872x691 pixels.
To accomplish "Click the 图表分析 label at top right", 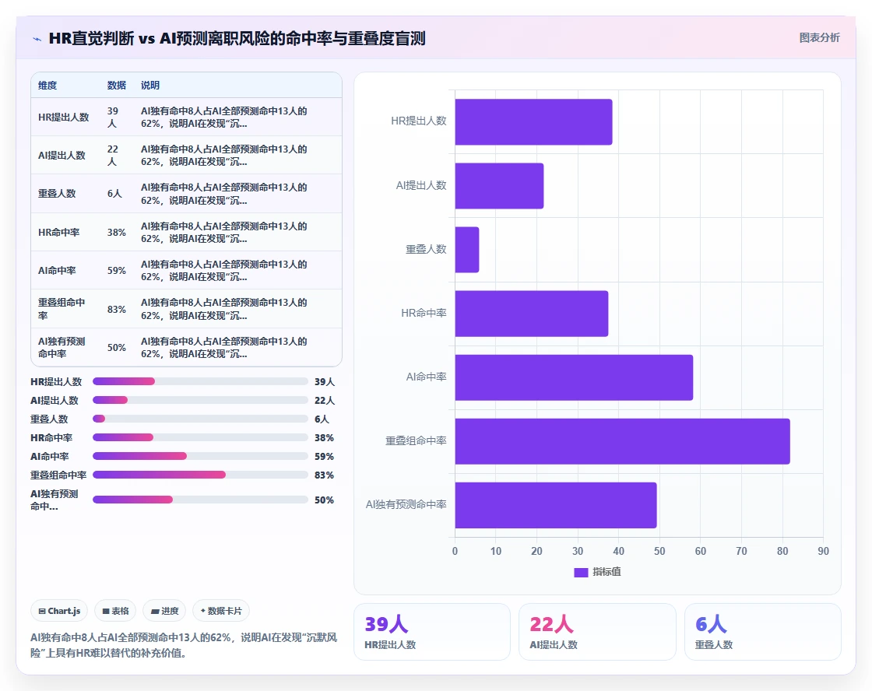I will [x=819, y=38].
